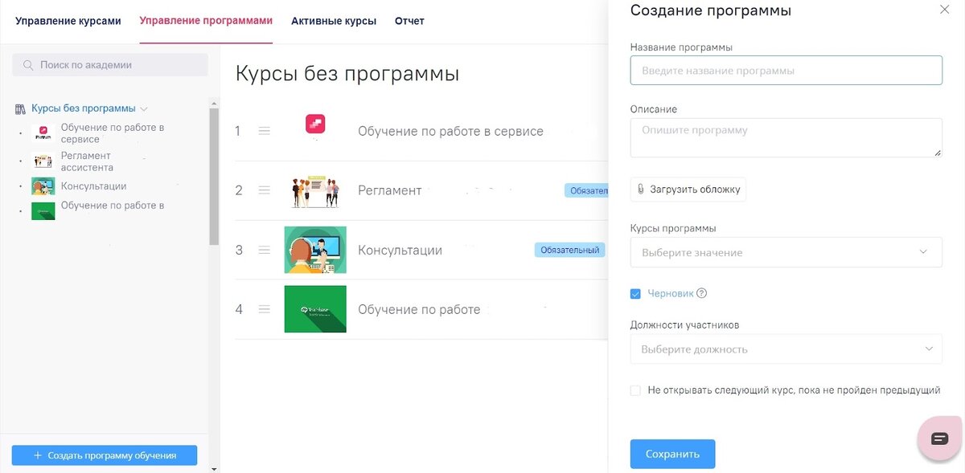Click the paperclip icon on upload cover button
This screenshot has height=473, width=965.
click(x=641, y=190)
